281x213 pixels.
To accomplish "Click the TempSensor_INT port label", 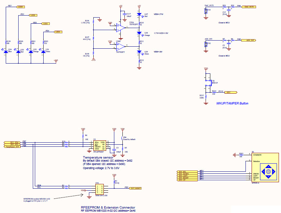I will (13, 147).
